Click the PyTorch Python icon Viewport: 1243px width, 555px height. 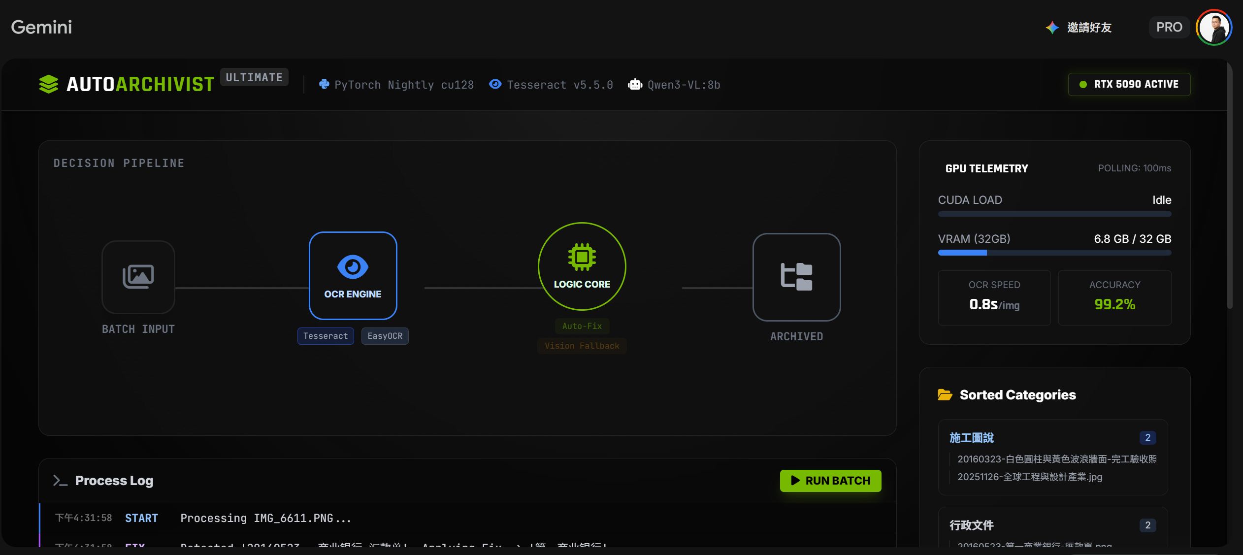324,84
